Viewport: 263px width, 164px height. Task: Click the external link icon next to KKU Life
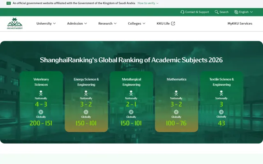coord(173,23)
